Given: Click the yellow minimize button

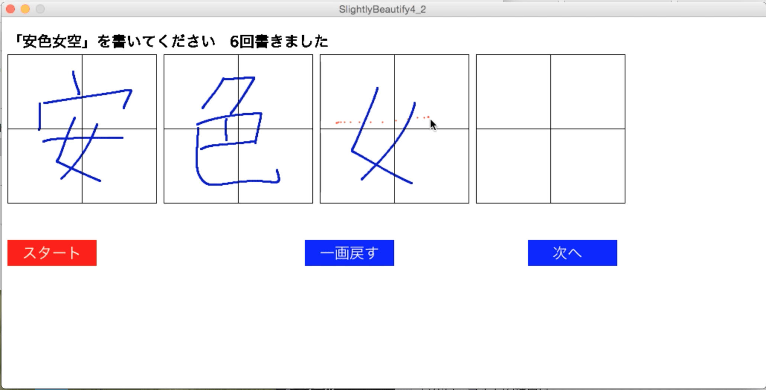Looking at the screenshot, I should click(x=25, y=9).
